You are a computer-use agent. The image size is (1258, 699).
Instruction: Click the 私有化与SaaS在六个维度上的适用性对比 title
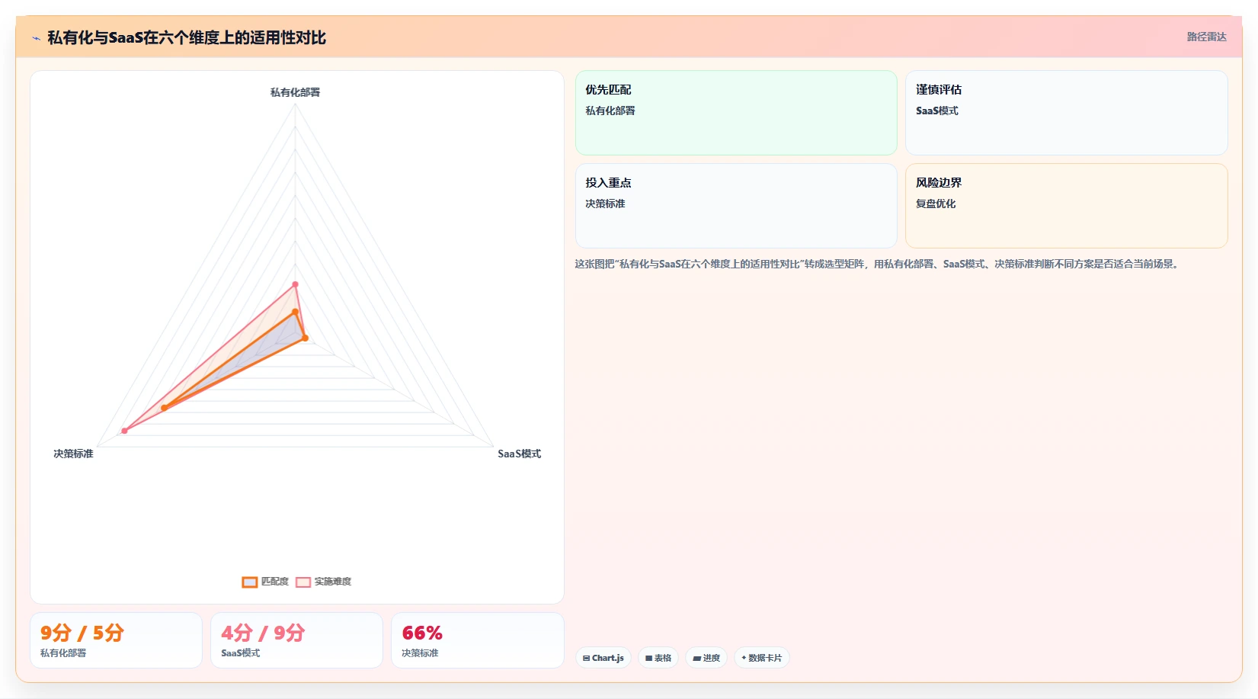[187, 38]
